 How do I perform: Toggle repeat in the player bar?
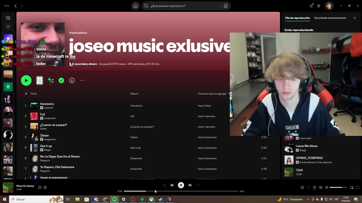(198, 185)
